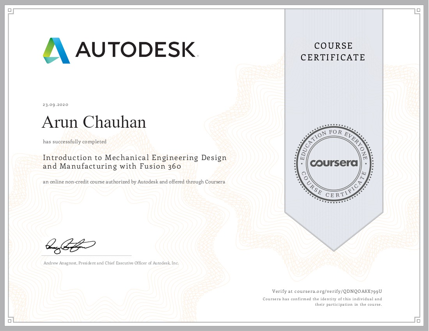Open the coursera.org/verify/QDNQOA8X799U verification link

338,291
